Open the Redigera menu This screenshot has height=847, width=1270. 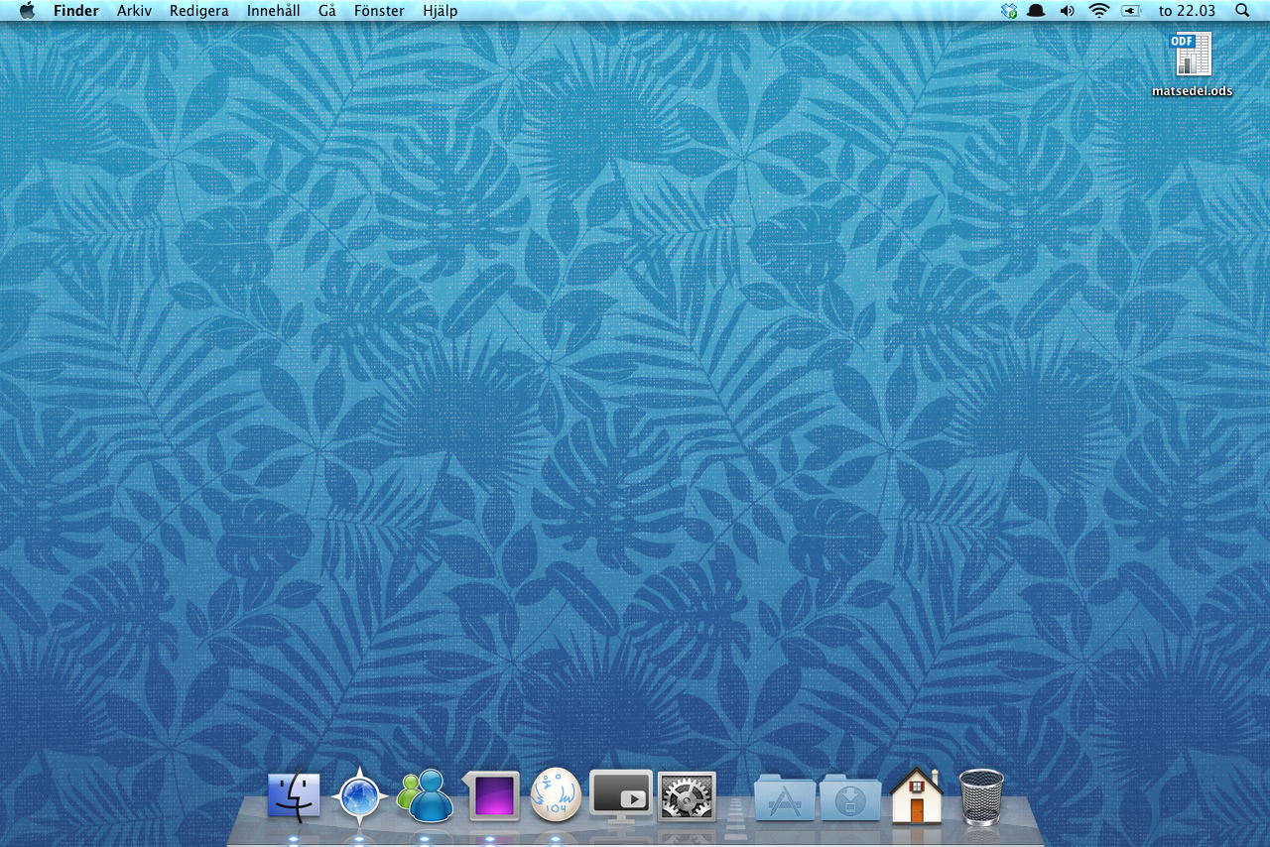[199, 11]
